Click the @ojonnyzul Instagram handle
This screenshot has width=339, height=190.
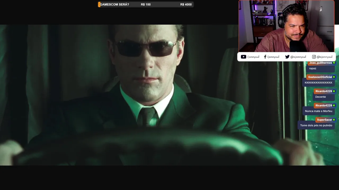(x=324, y=57)
